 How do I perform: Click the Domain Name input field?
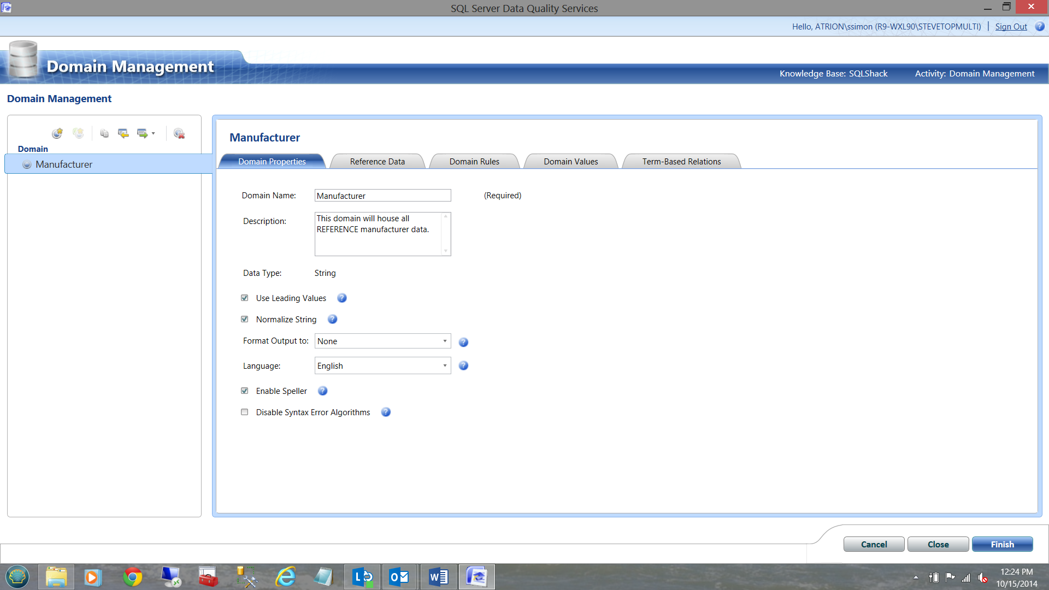[x=382, y=196]
